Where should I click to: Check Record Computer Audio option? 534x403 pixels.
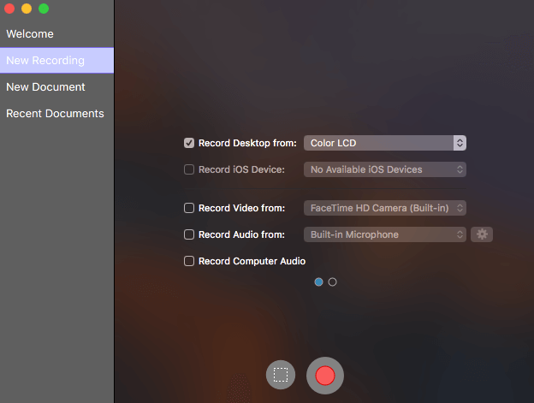(x=189, y=261)
